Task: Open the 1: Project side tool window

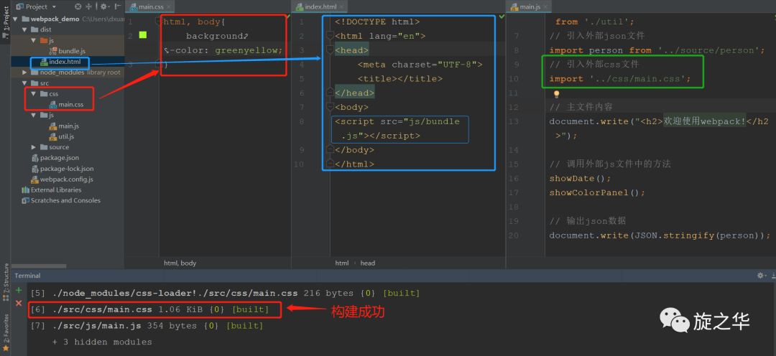Action: [x=6, y=24]
